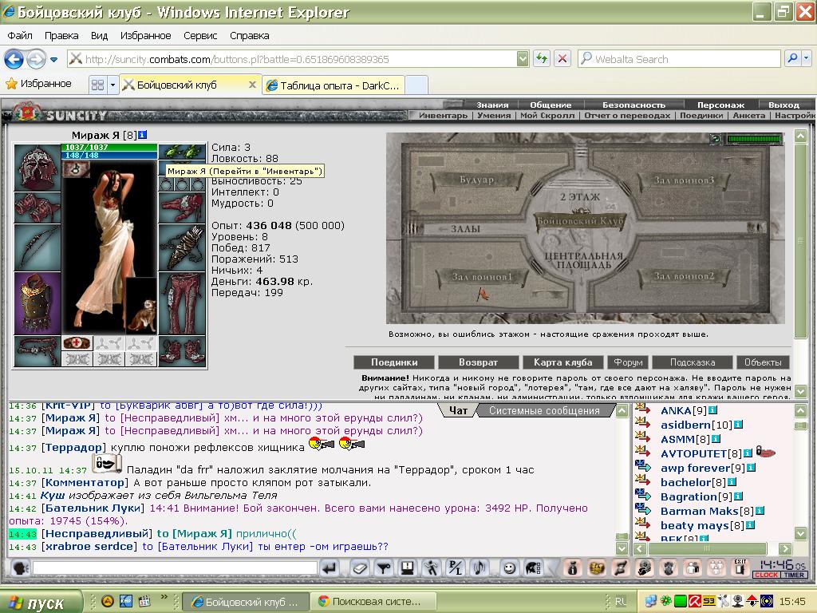Click the Подсказка button
This screenshot has height=613, width=817.
692,362
